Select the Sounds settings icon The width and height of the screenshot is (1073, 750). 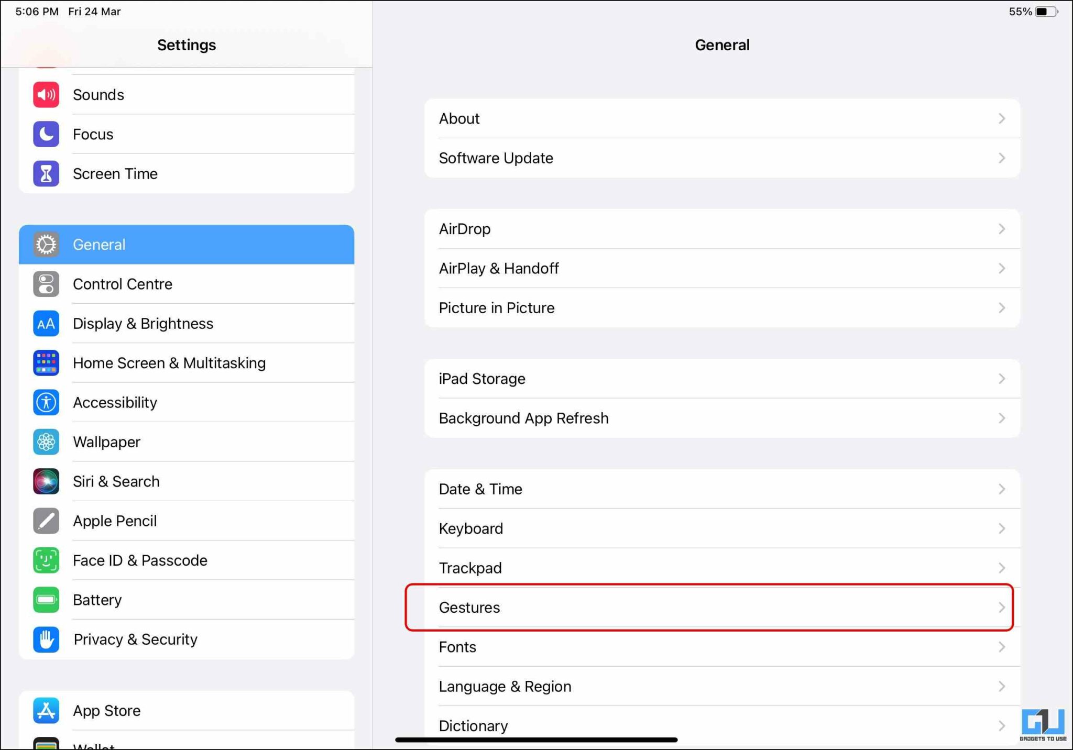point(46,94)
